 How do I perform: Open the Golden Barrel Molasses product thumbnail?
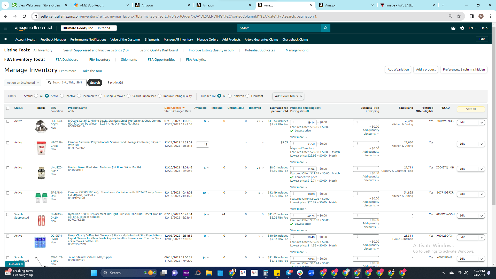tap(41, 173)
